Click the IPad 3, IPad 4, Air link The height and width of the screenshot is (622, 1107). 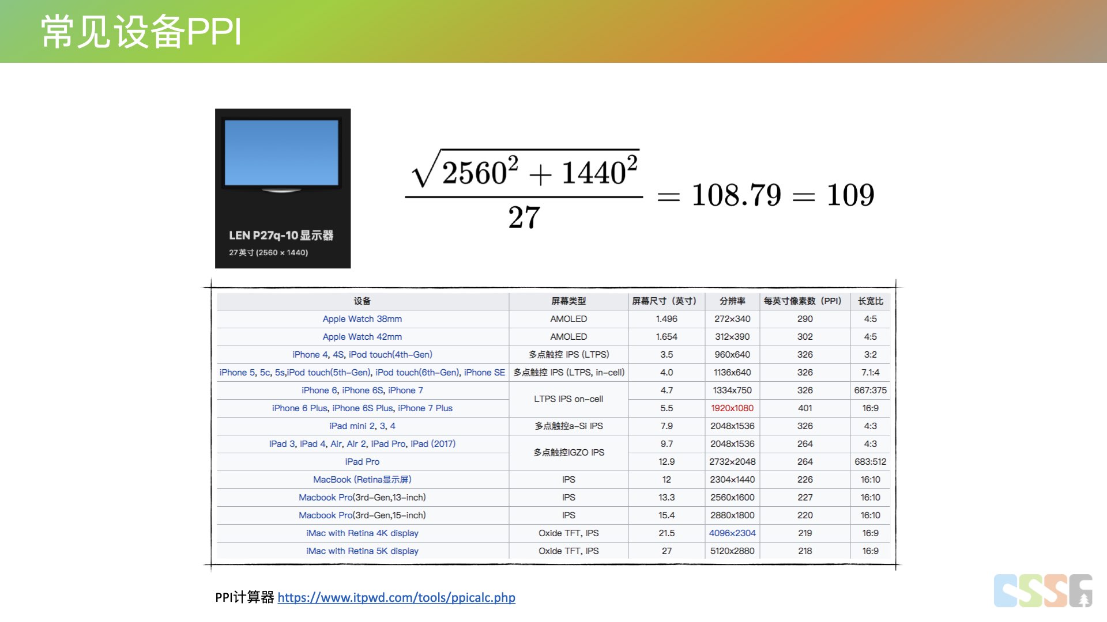point(362,444)
